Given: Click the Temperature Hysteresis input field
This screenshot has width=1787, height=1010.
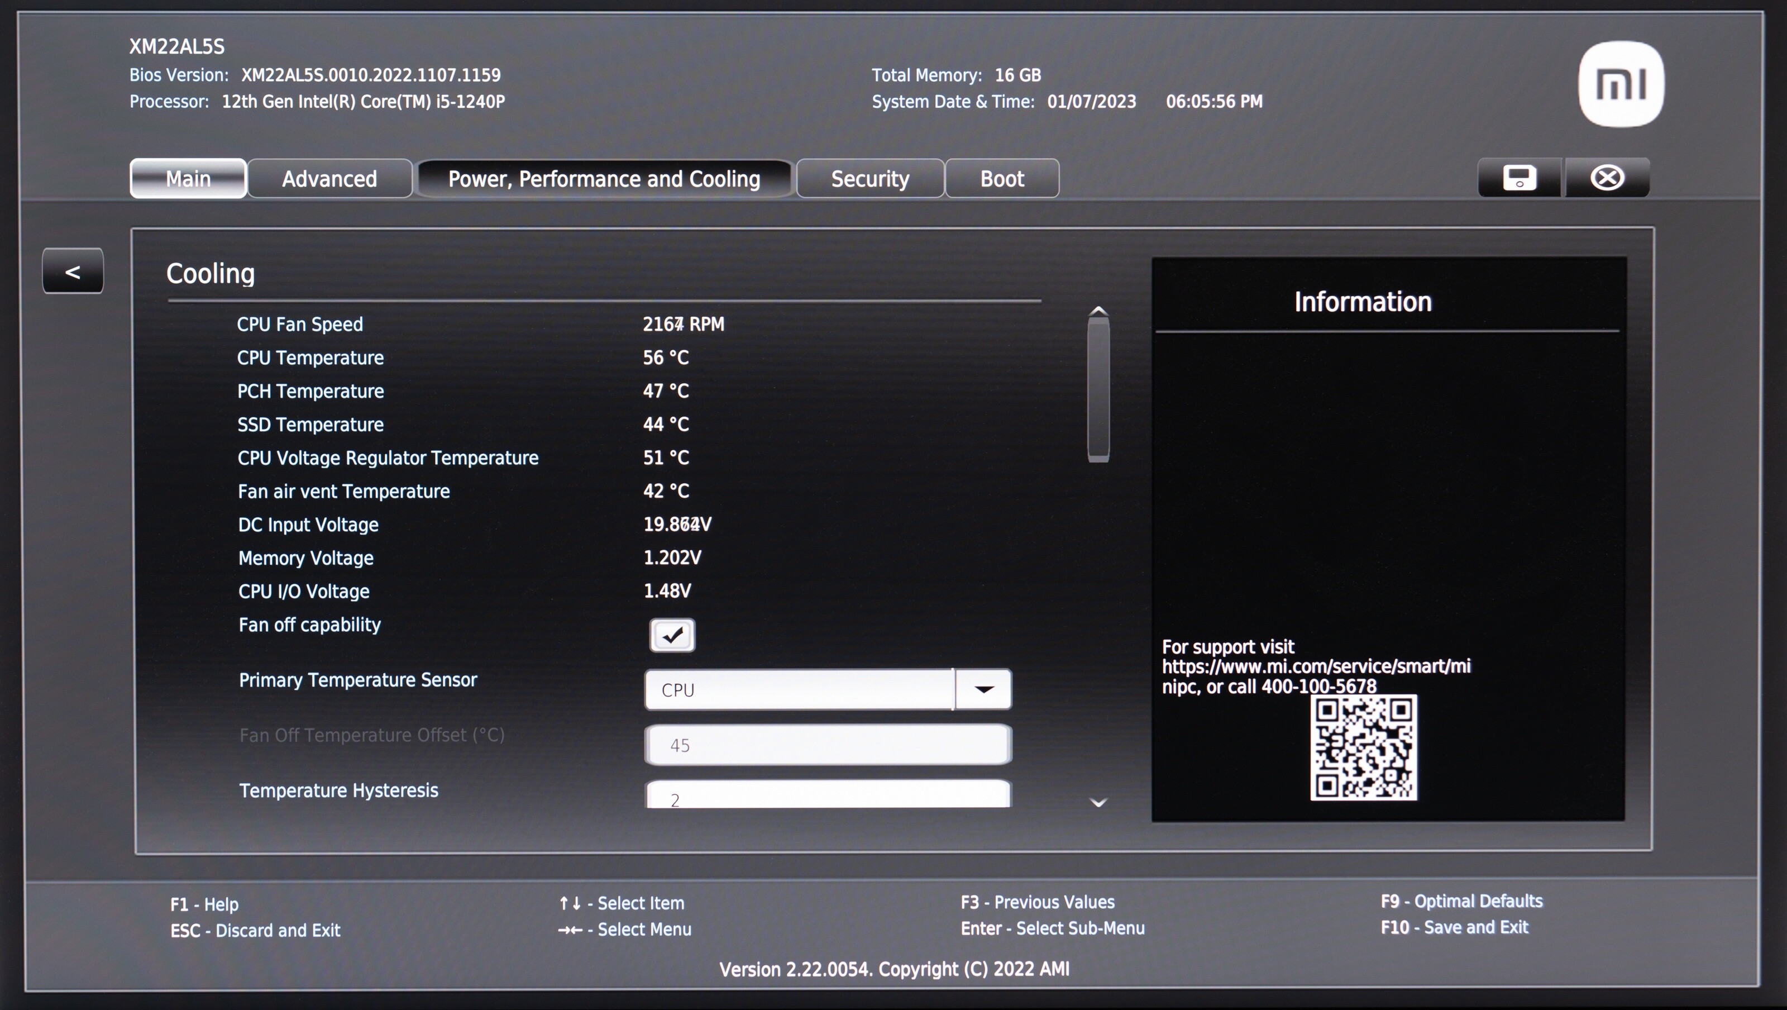Looking at the screenshot, I should 828,795.
